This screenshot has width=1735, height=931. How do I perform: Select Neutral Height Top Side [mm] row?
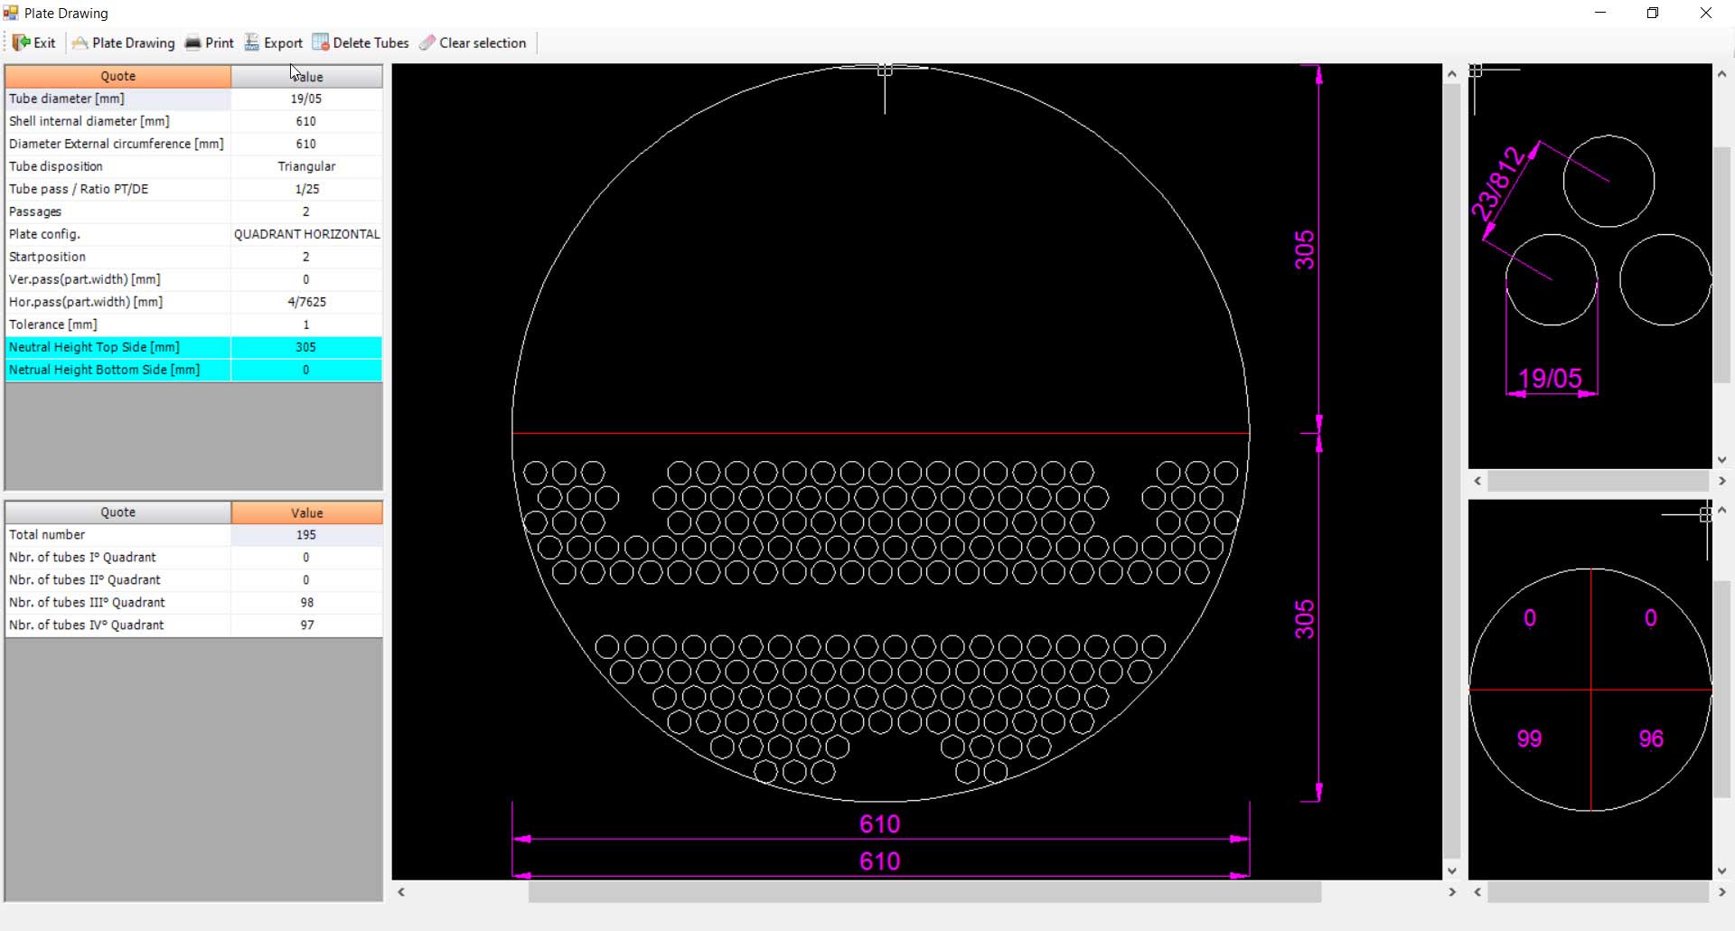(193, 347)
